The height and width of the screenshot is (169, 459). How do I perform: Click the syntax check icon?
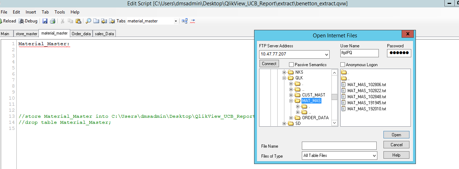click(192, 21)
